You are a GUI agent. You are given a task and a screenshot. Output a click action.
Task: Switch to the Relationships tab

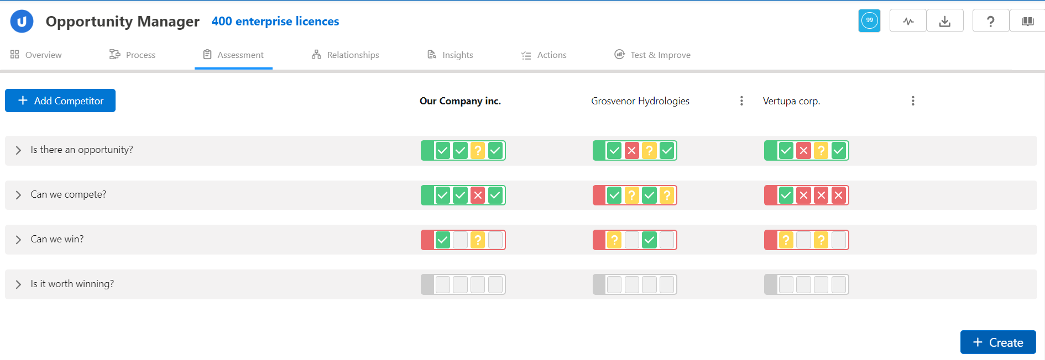(345, 55)
